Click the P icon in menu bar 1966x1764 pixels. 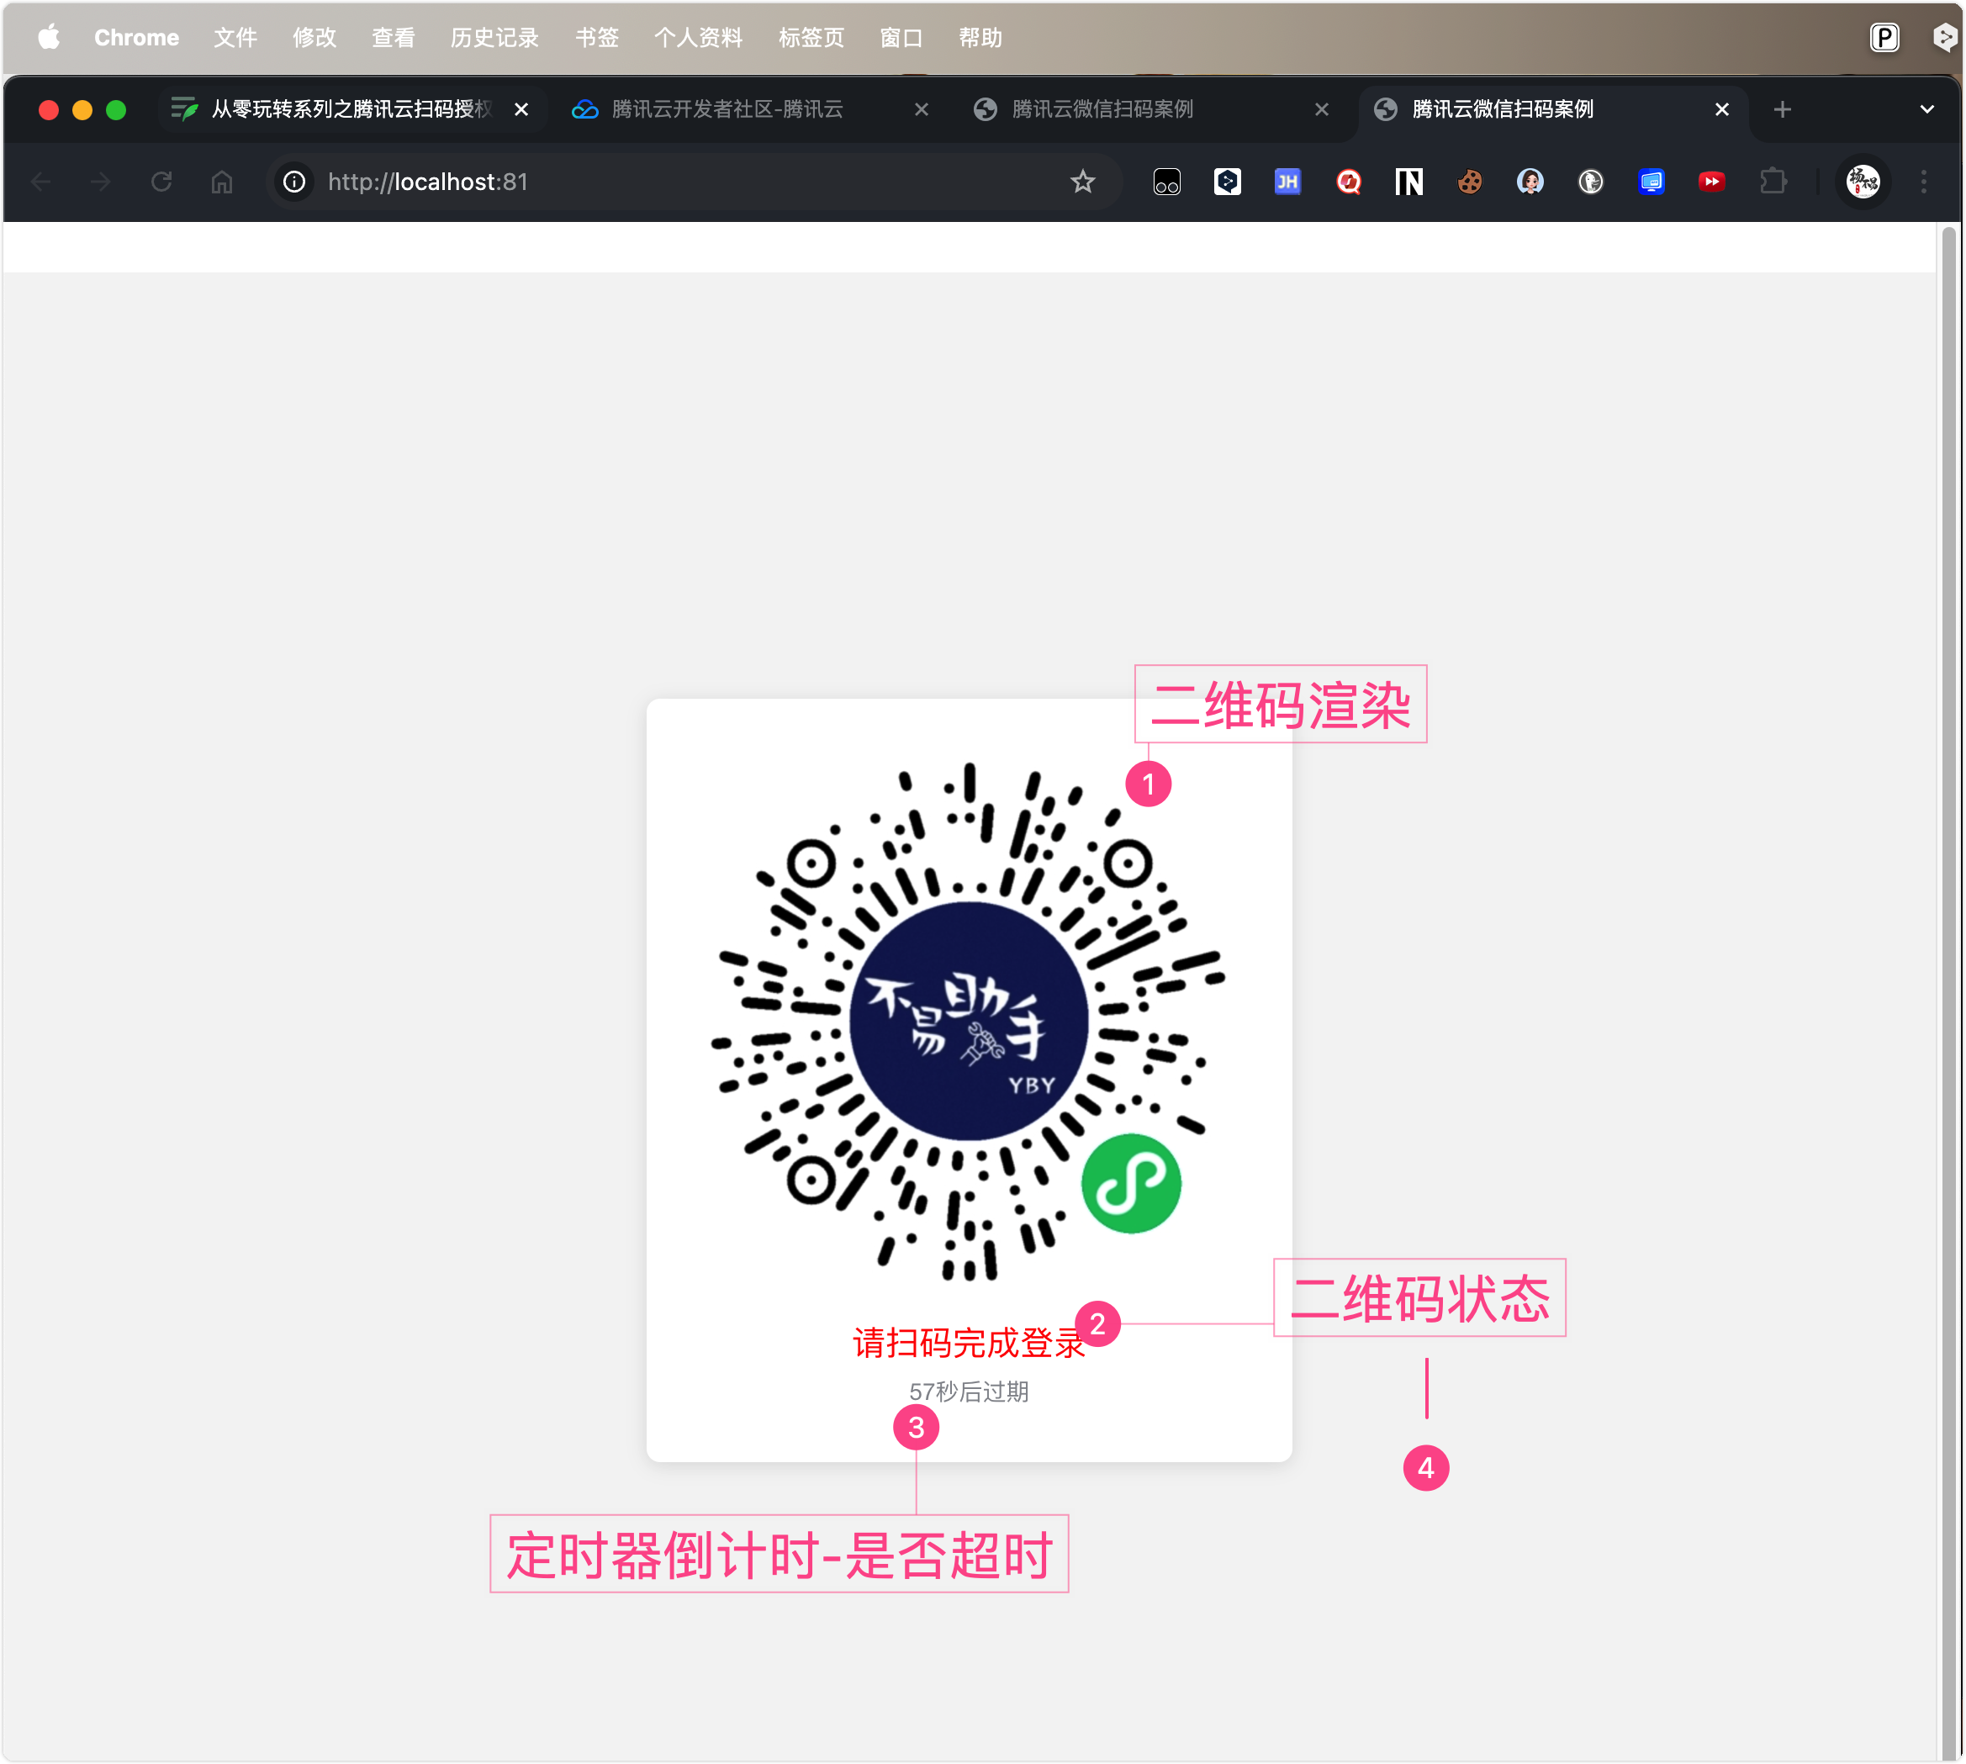click(1884, 38)
